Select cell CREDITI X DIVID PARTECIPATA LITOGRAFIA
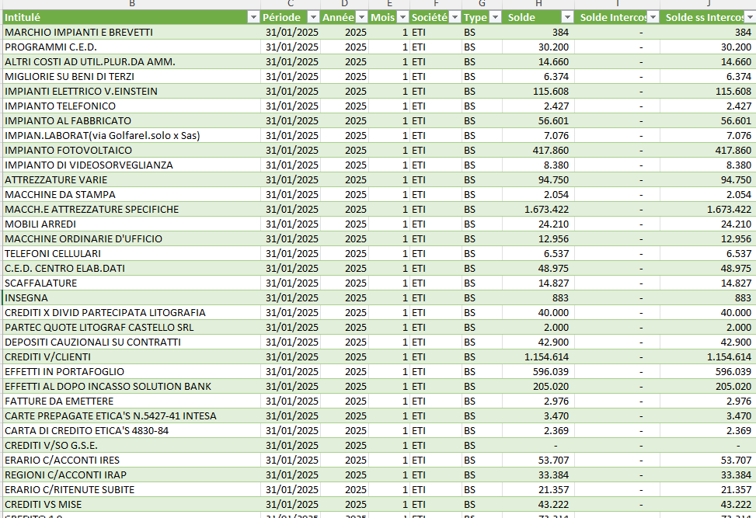Screen dimensions: 756x518 pyautogui.click(x=131, y=313)
